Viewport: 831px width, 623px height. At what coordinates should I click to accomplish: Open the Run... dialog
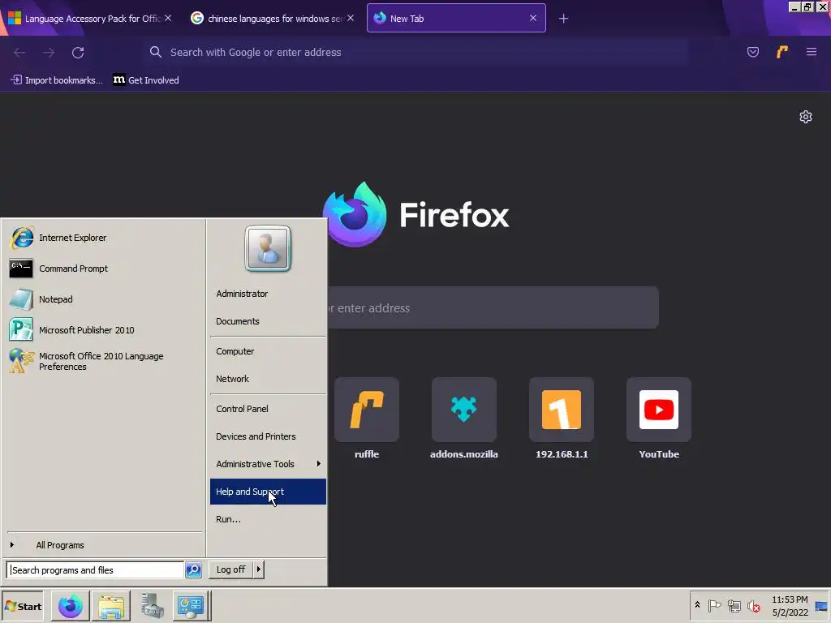[268, 519]
